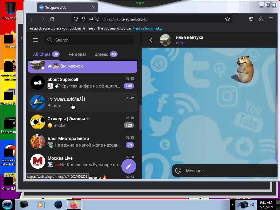Click the Блог Мистера Биста avatar
The height and width of the screenshot is (210, 280).
click(38, 142)
